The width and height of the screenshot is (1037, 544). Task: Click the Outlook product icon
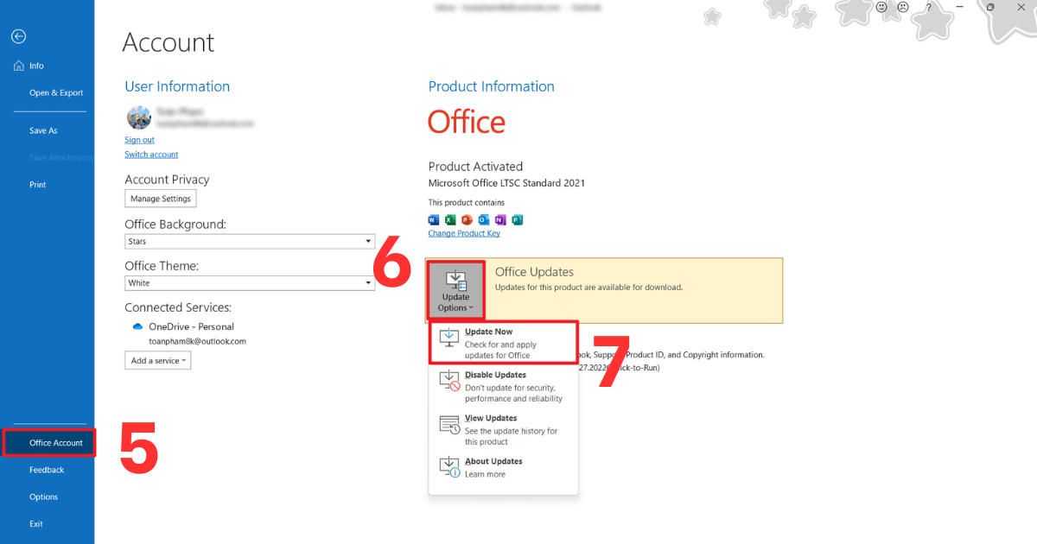(x=484, y=220)
